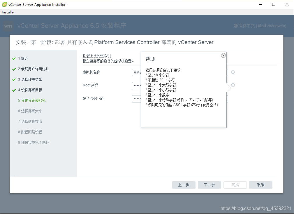
Task: Click globe icon beside 简体中文 selector
Action: tap(235, 26)
